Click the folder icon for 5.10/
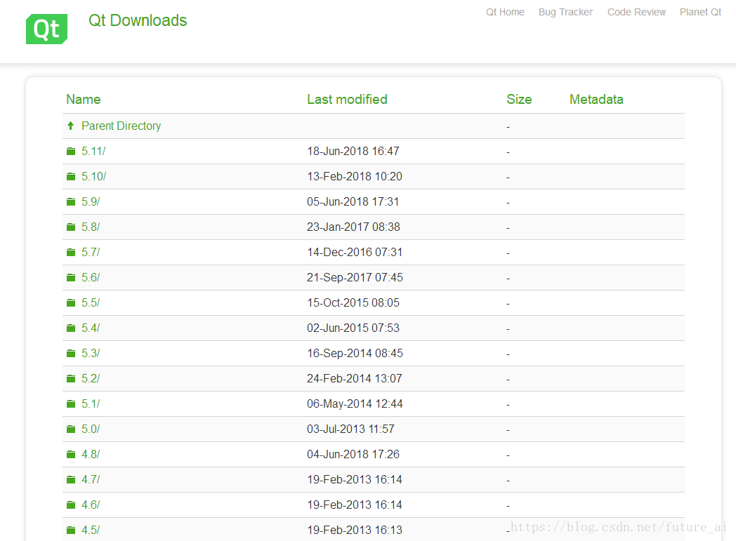Screen dimensions: 736x541 click(x=71, y=176)
